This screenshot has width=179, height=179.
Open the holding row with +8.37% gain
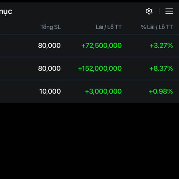click(x=18, y=69)
